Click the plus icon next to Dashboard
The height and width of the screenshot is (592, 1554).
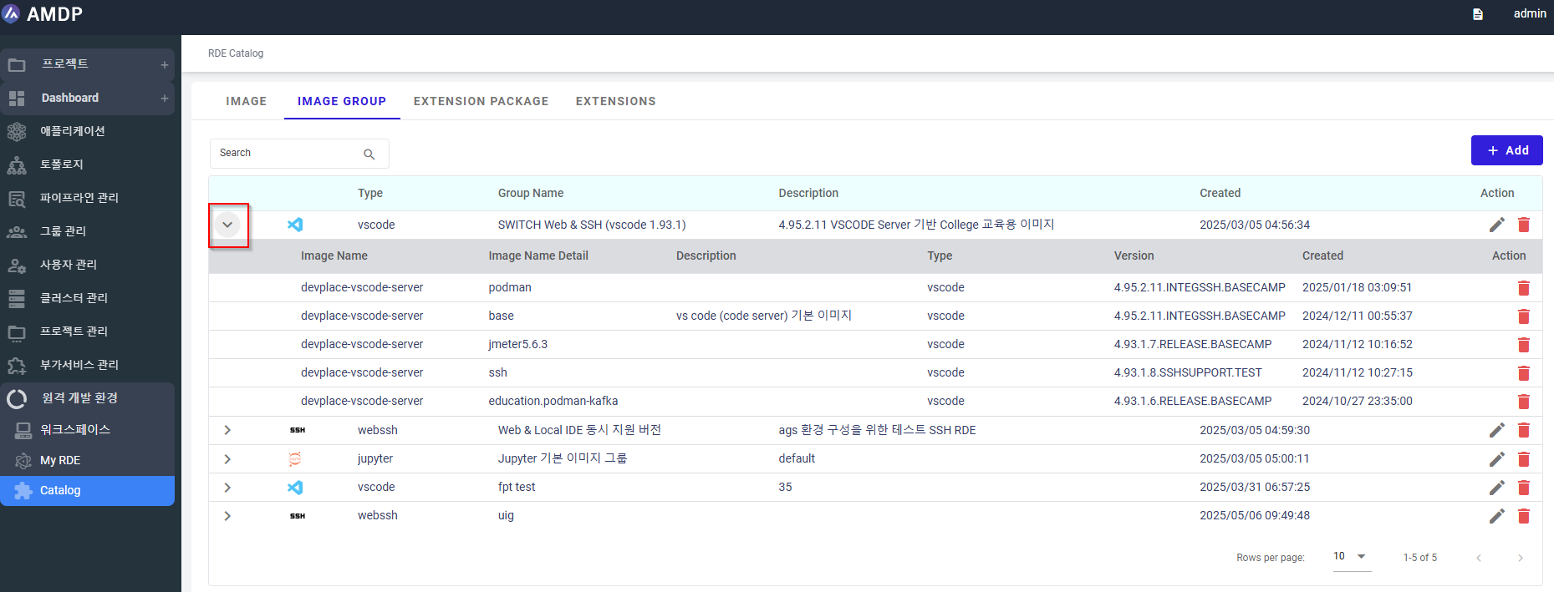click(x=165, y=99)
